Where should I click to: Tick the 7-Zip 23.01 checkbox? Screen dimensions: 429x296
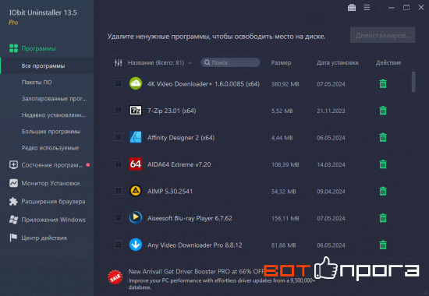click(119, 110)
